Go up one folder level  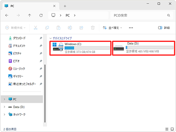(x=30, y=16)
